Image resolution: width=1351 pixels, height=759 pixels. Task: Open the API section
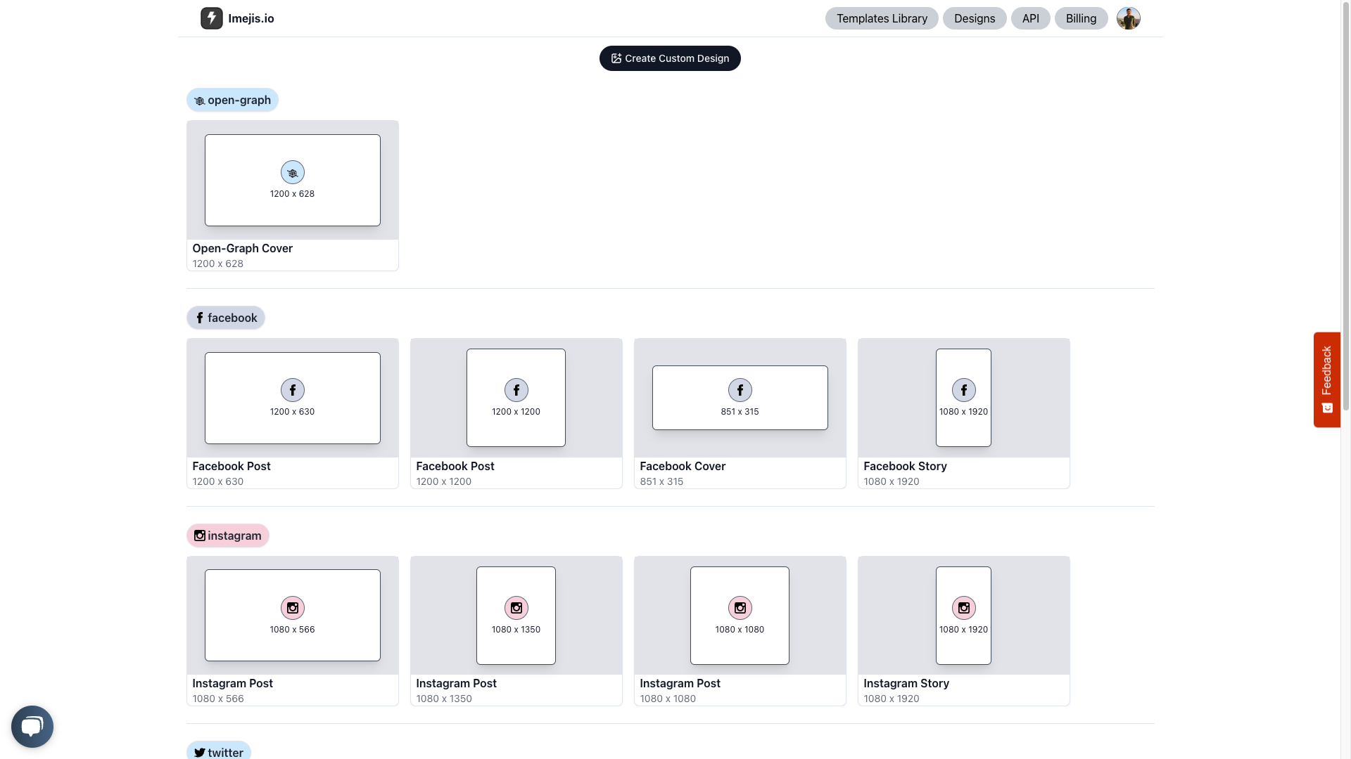pyautogui.click(x=1031, y=18)
